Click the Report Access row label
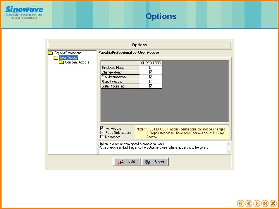 click(120, 81)
